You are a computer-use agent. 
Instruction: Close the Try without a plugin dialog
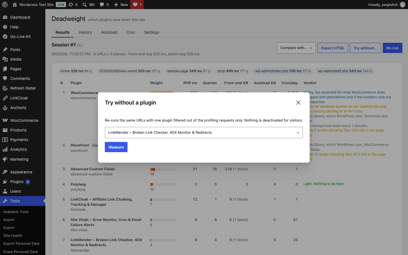click(298, 103)
